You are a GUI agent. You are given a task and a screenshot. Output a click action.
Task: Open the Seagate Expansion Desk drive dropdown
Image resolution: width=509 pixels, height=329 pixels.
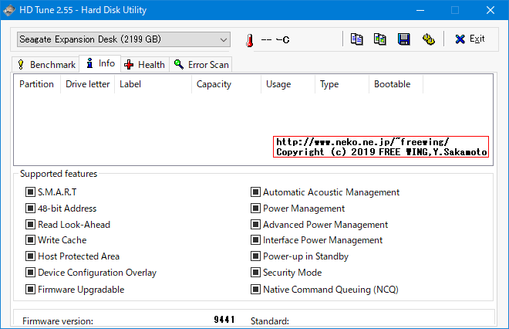(123, 39)
